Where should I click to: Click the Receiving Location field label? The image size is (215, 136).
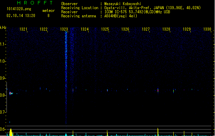coord(80,8)
